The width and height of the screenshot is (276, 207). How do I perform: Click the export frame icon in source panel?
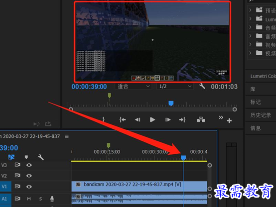point(48,124)
